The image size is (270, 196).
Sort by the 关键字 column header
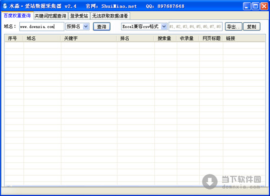[x=89, y=38]
